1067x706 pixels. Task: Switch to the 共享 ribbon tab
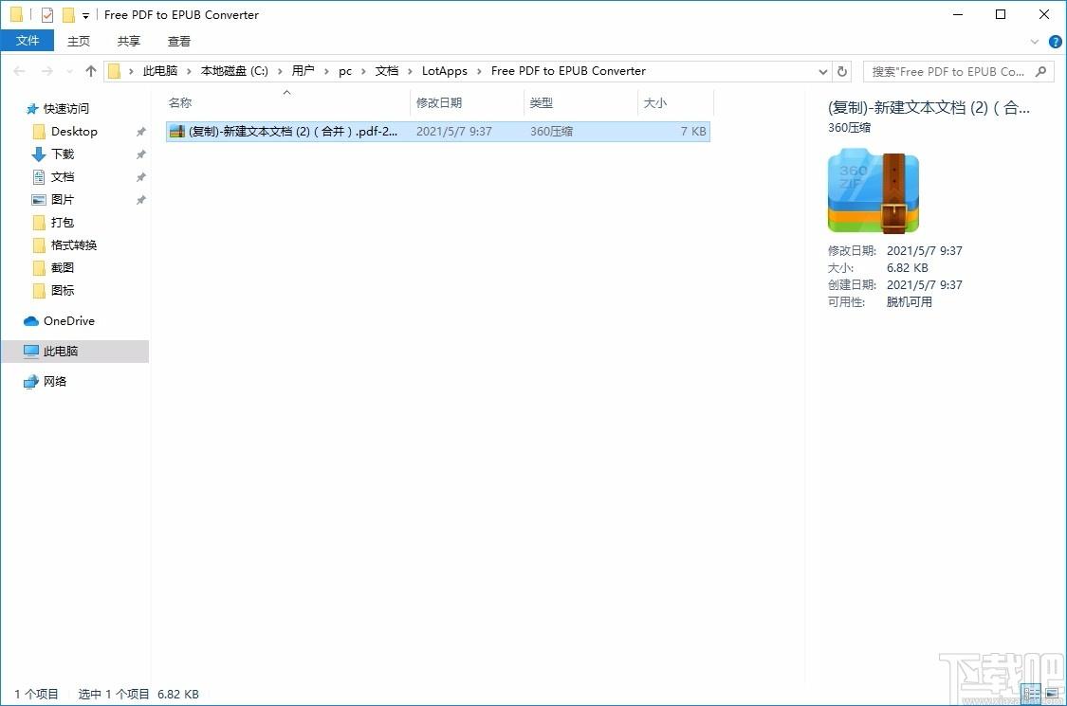point(128,41)
